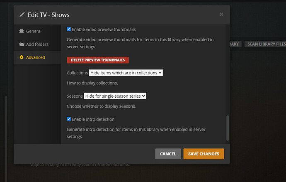Click the 'Enable intro detection' label text
The height and width of the screenshot is (182, 286).
[93, 119]
